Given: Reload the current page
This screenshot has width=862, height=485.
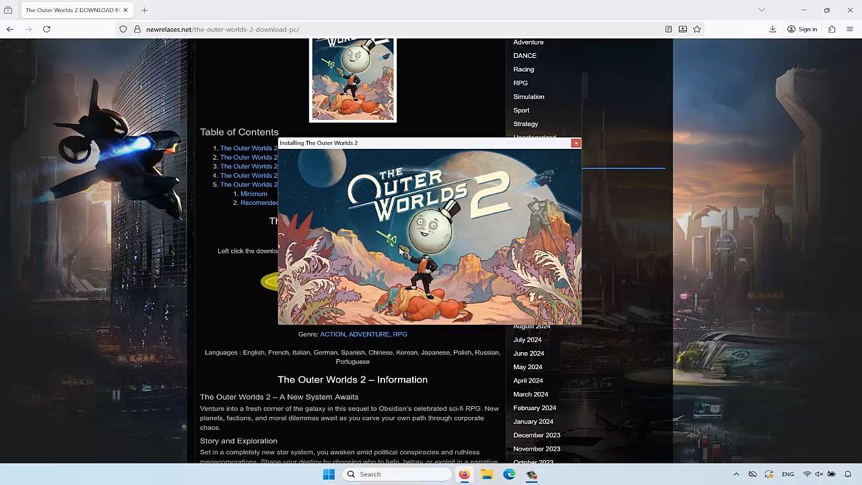Looking at the screenshot, I should click(x=46, y=29).
